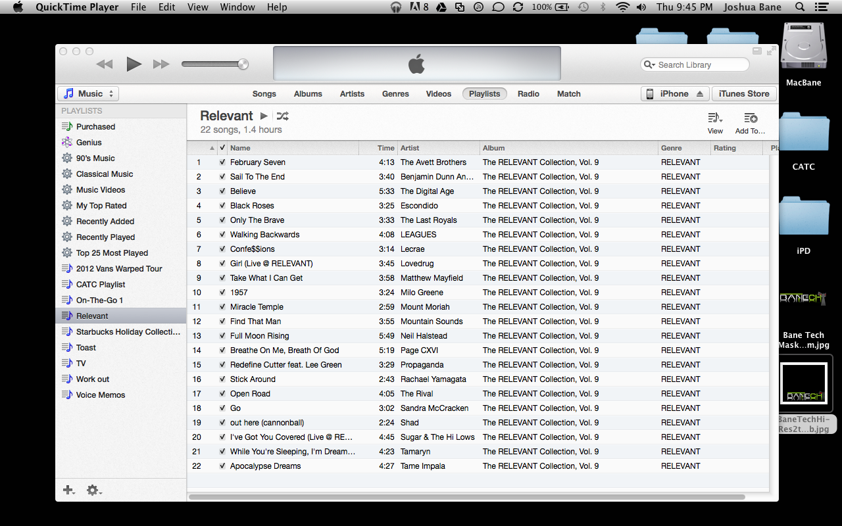Viewport: 842px width, 526px height.
Task: Create a new playlist with plus button
Action: (68, 490)
